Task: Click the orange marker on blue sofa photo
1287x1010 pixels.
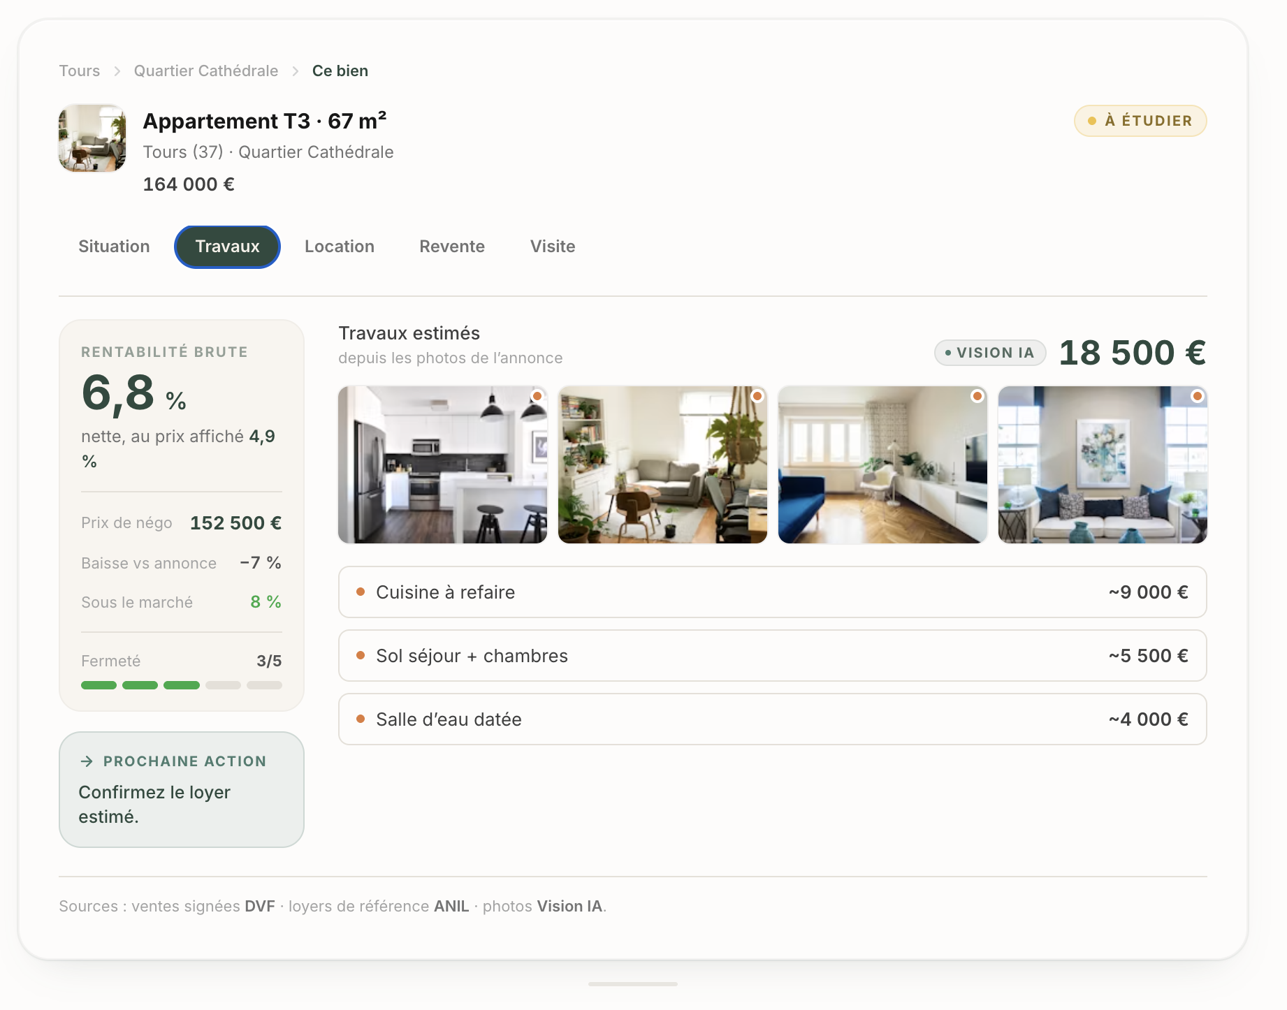Action: 977,396
